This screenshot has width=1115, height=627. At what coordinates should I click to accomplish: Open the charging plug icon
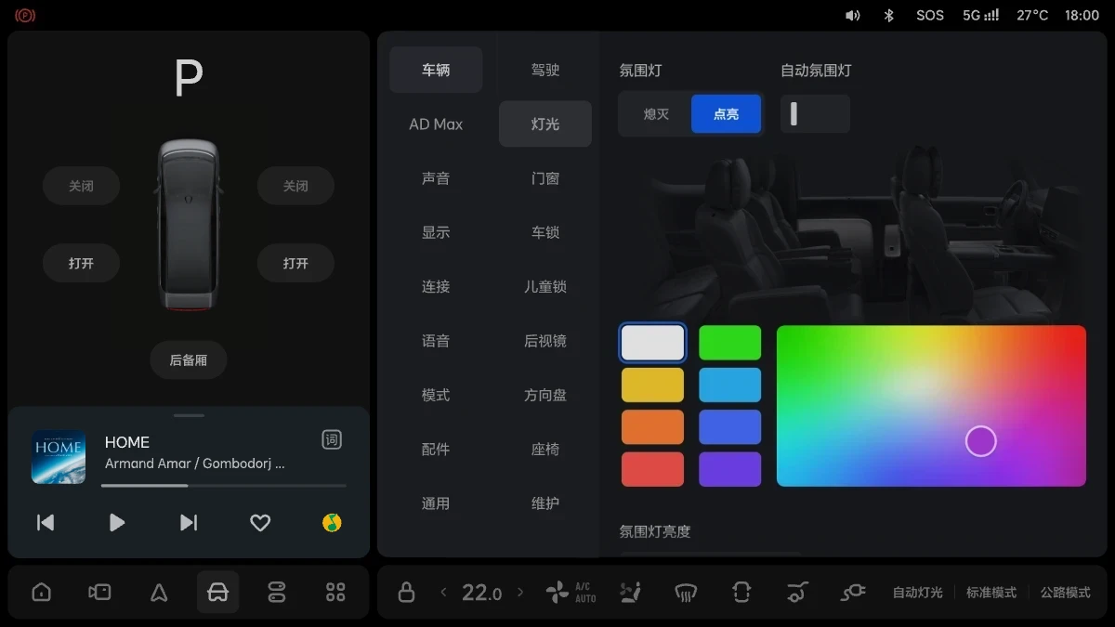pyautogui.click(x=852, y=592)
